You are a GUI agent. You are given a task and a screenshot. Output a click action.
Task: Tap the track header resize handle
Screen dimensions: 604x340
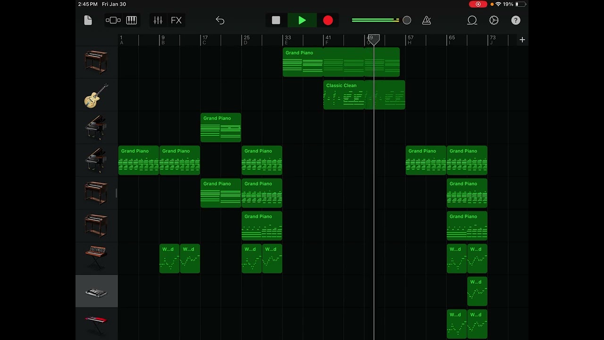tap(117, 193)
